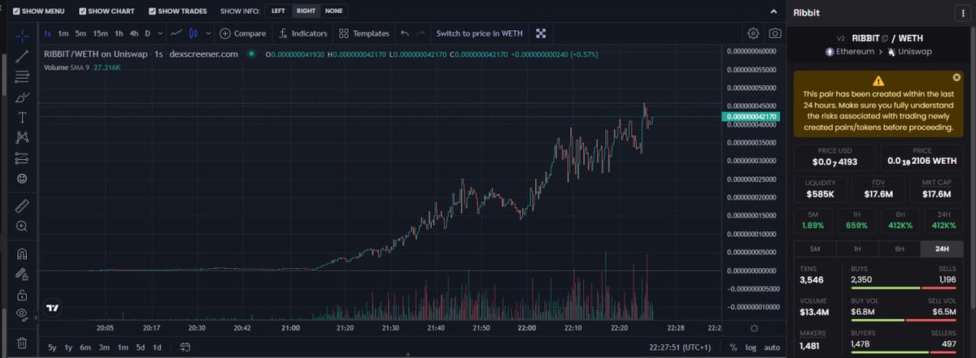Add a symbol with Compare
The width and height of the screenshot is (976, 358).
[x=243, y=33]
